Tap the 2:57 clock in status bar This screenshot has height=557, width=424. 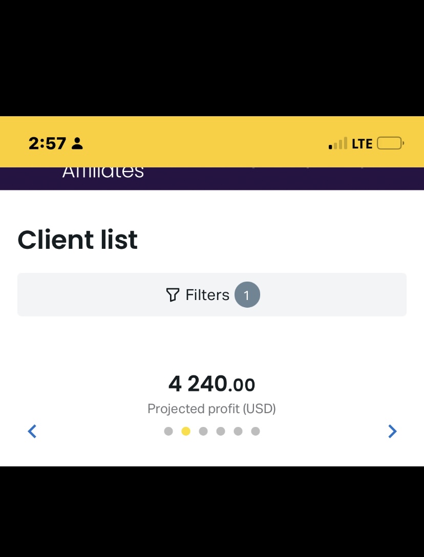(47, 144)
